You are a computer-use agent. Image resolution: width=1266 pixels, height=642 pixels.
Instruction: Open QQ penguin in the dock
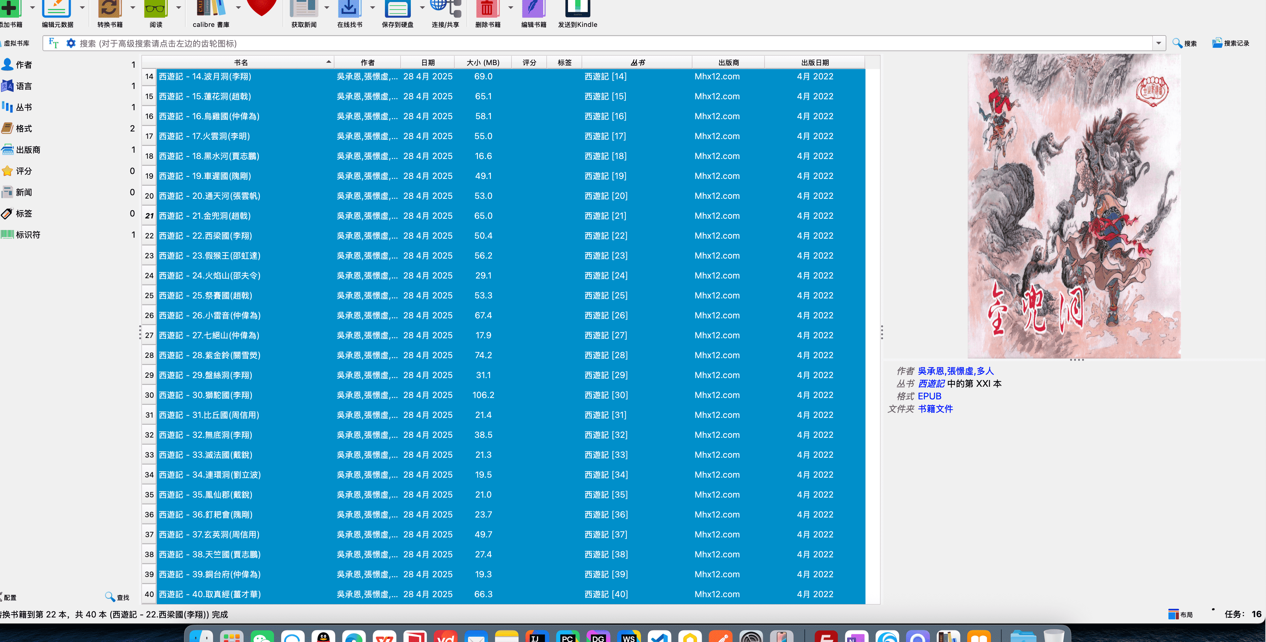pos(323,637)
